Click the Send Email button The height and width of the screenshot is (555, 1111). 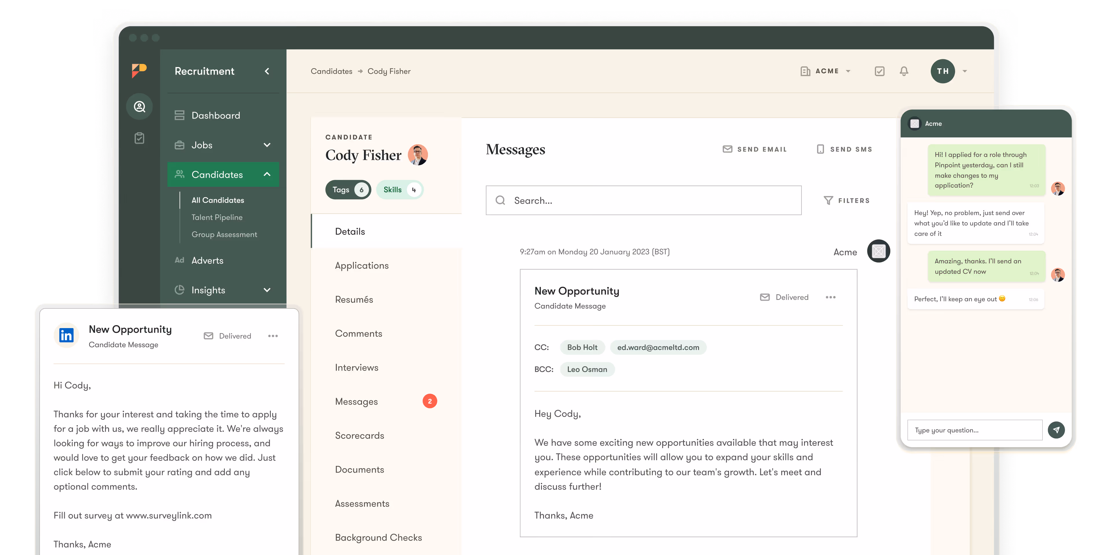coord(755,149)
